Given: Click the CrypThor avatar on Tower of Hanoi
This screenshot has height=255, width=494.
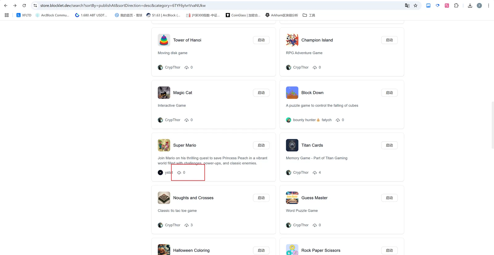Looking at the screenshot, I should coord(160,67).
